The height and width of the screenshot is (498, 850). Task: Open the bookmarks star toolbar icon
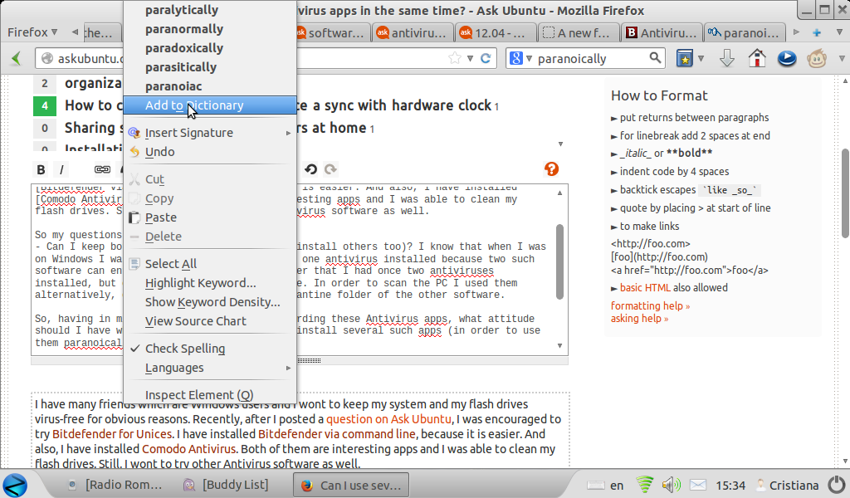(685, 59)
